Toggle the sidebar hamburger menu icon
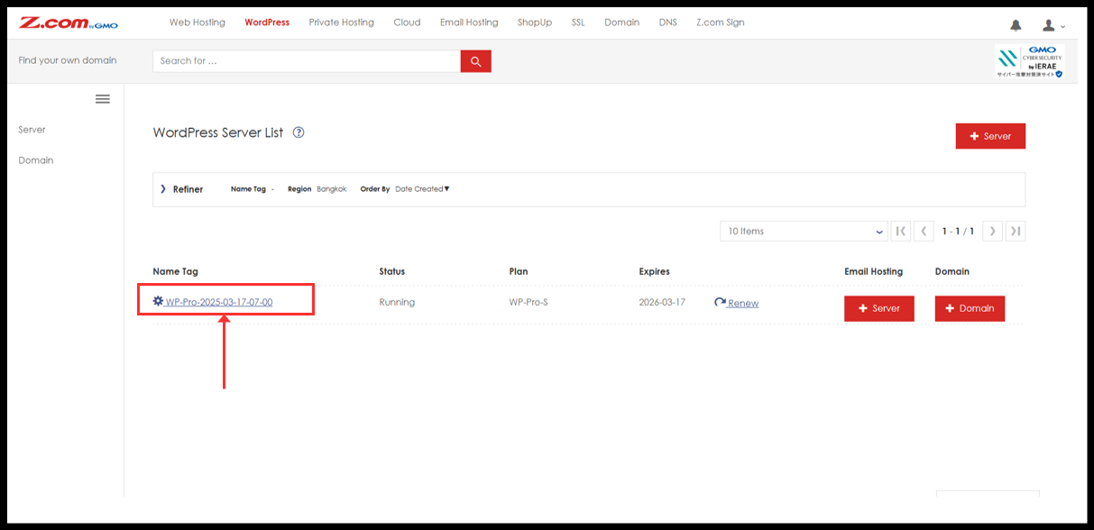 click(103, 99)
